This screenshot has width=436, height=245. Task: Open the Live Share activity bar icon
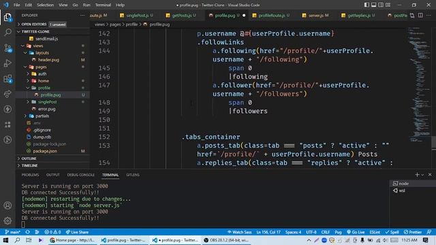[7, 94]
